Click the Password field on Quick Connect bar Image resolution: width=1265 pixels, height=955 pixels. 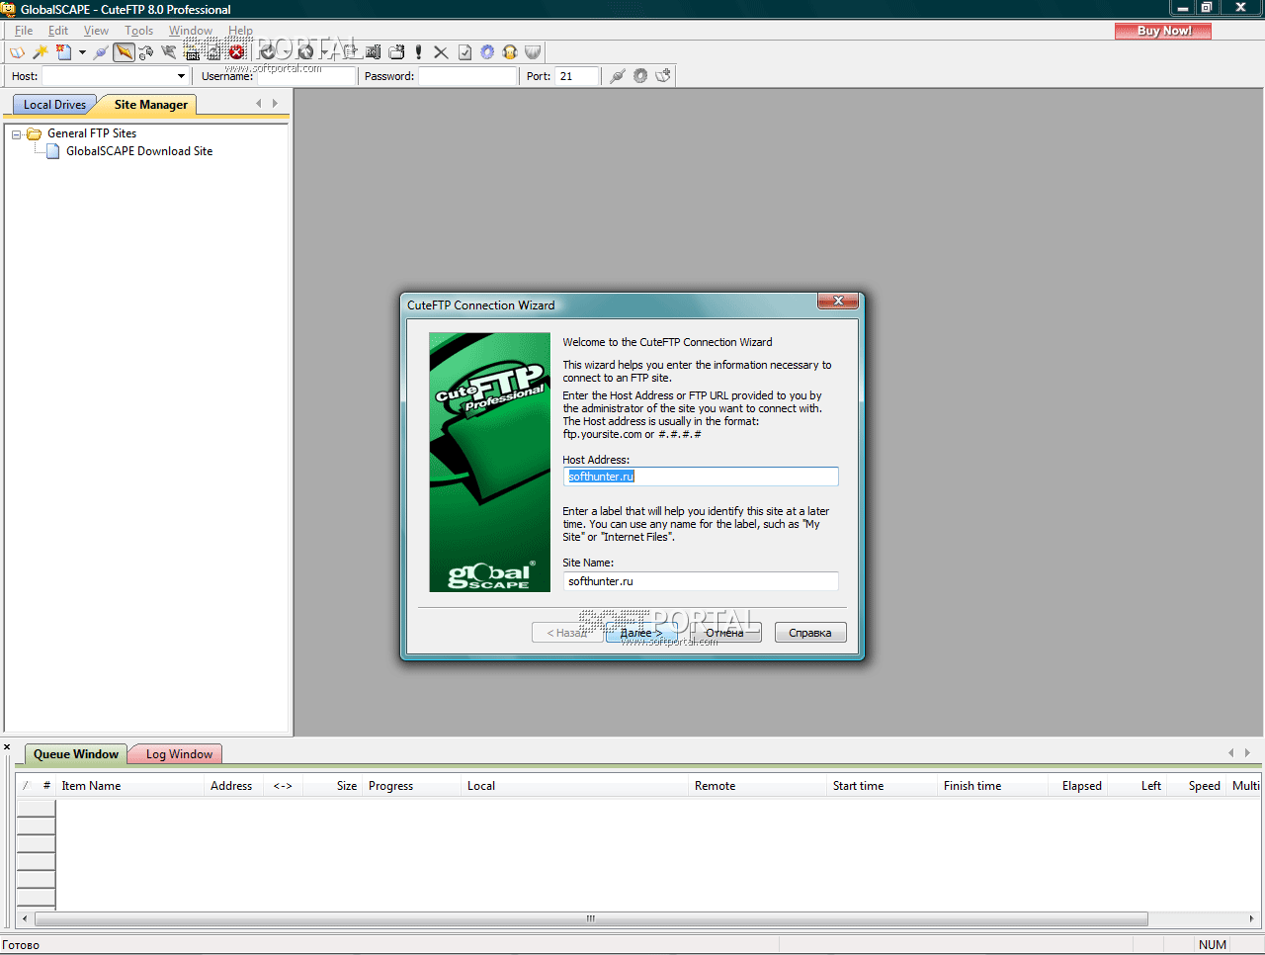(467, 76)
